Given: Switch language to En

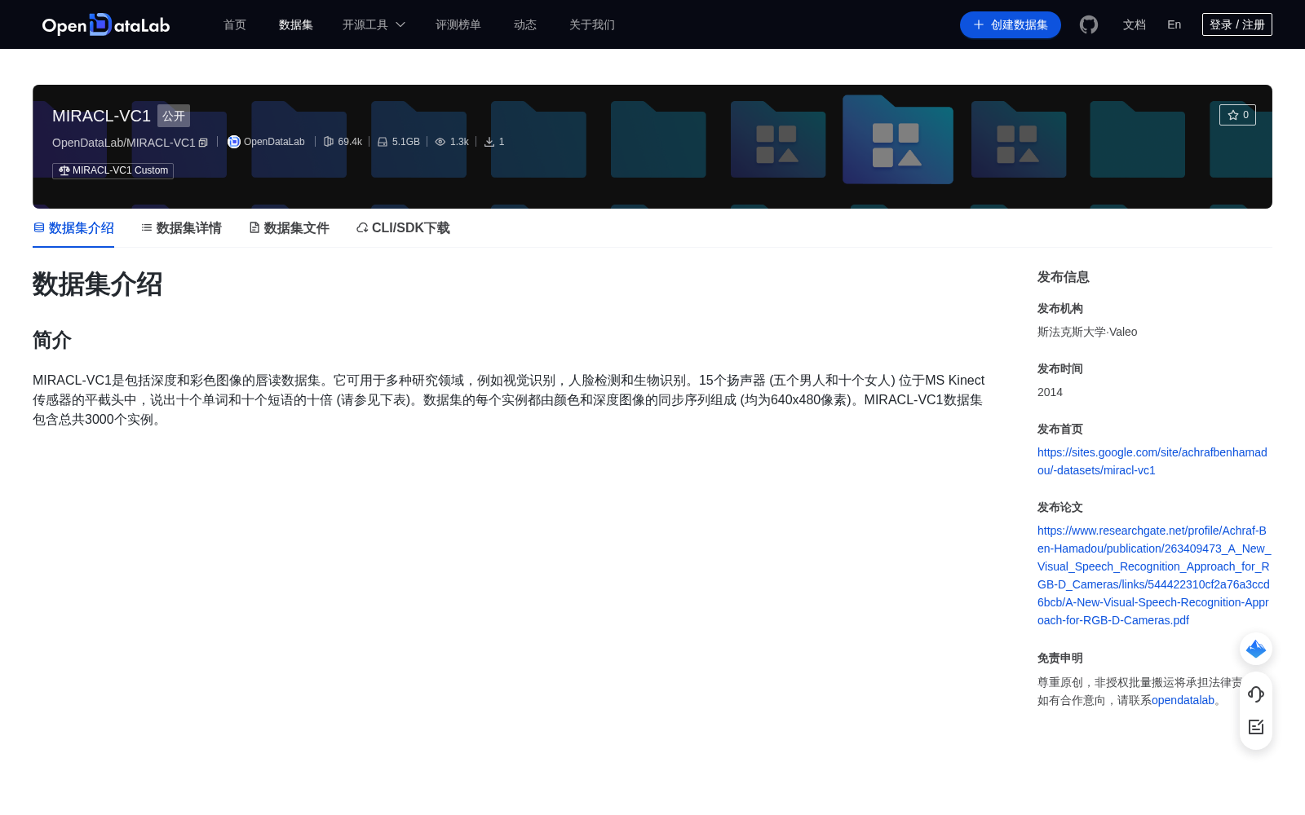Looking at the screenshot, I should click(1174, 24).
